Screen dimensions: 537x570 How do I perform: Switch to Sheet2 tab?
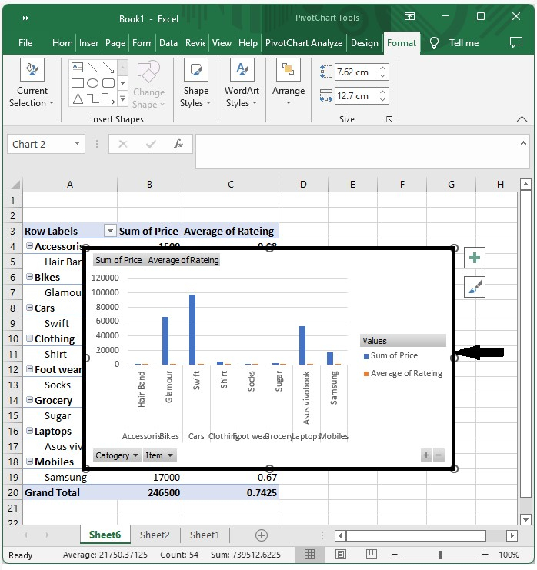(x=155, y=535)
